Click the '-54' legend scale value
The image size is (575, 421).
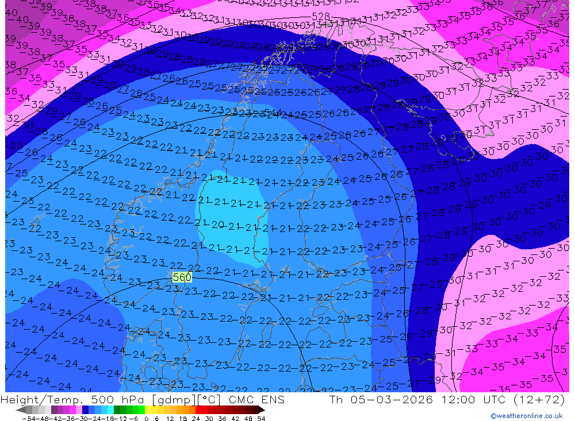29,419
